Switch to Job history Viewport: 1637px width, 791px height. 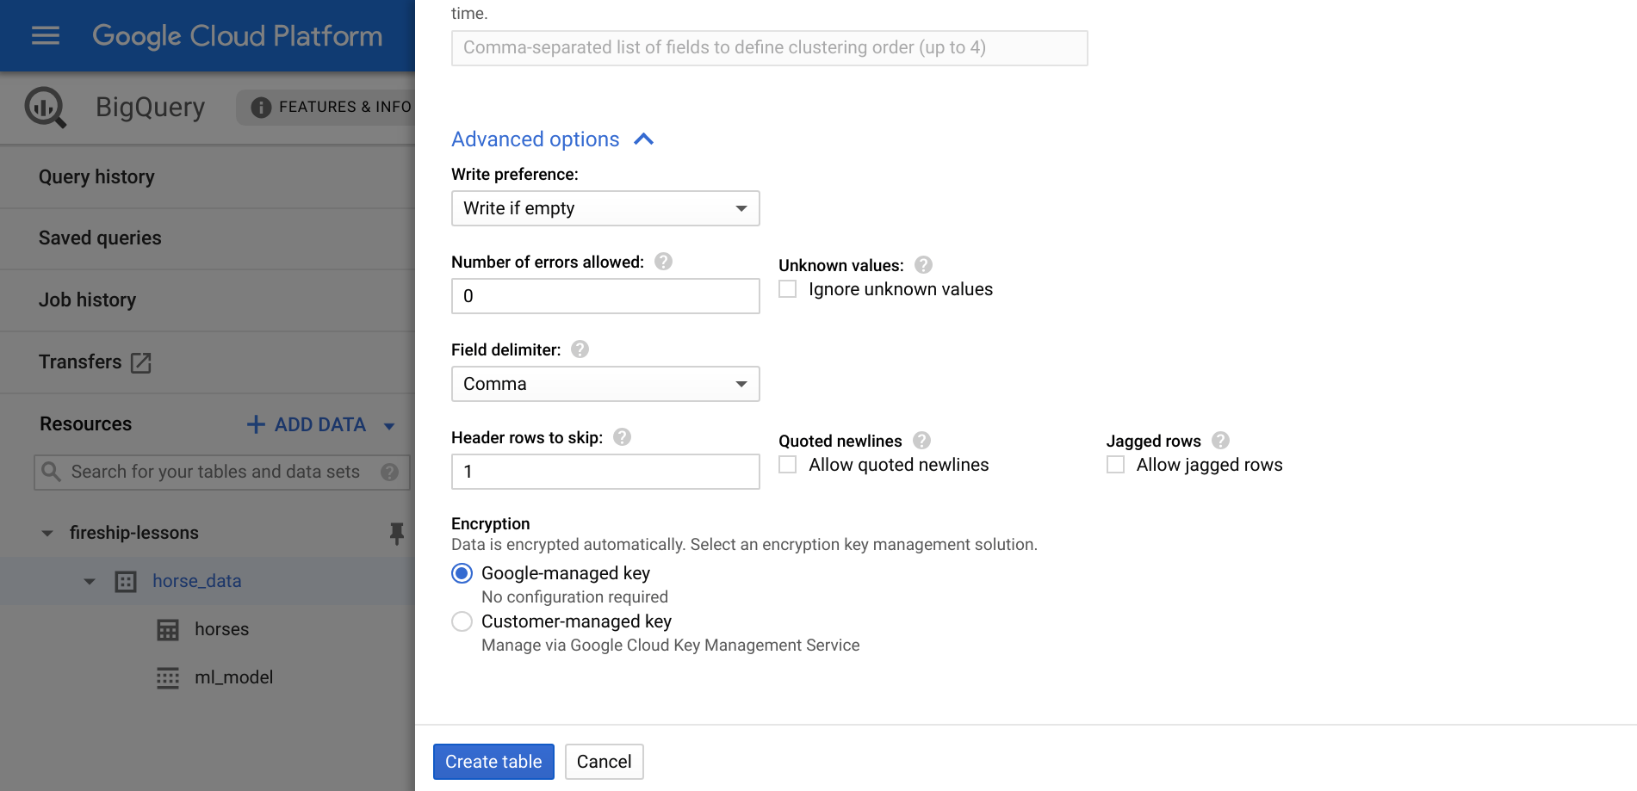(x=86, y=300)
